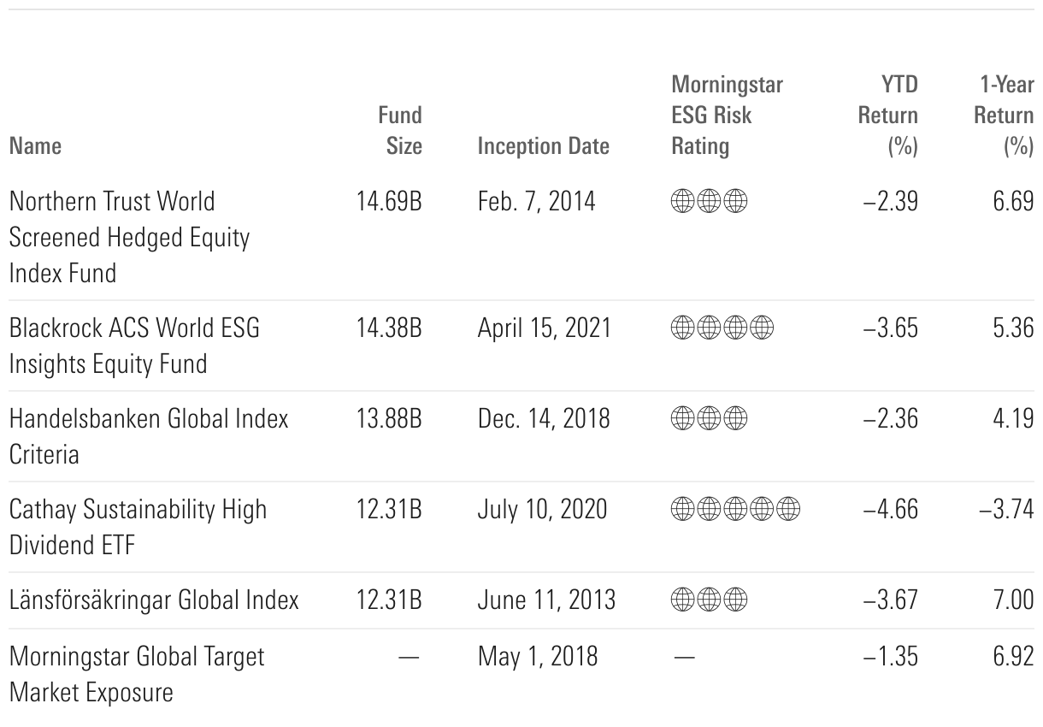
Task: Click Cathay Sustainability's five-globe rating
Action: [735, 509]
